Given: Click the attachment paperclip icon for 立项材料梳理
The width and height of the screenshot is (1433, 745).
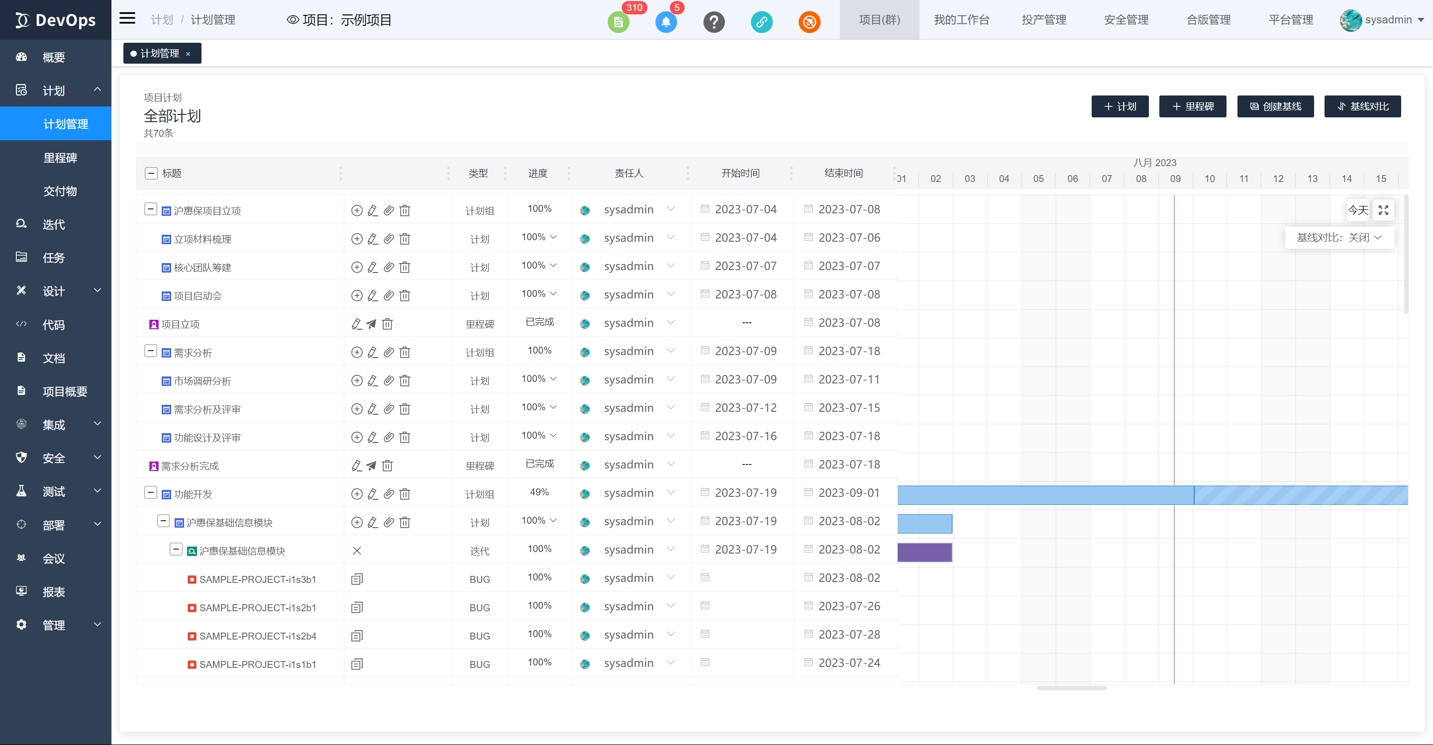Looking at the screenshot, I should (389, 239).
